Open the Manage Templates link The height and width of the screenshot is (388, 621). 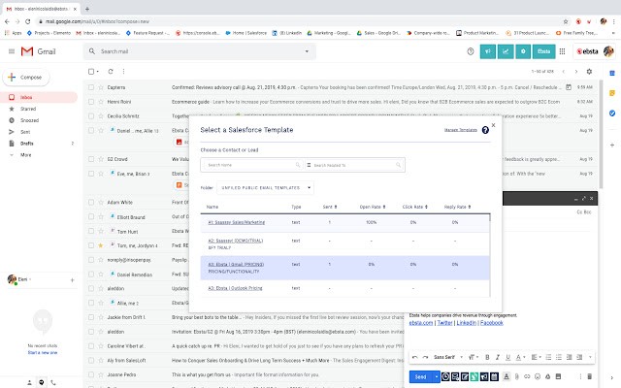pos(460,129)
